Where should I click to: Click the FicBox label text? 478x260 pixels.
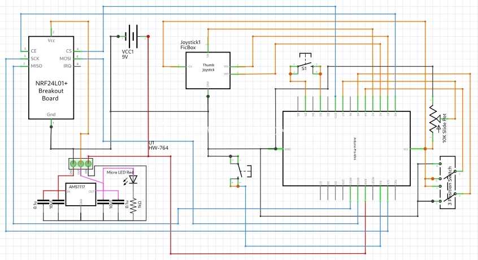coord(188,47)
